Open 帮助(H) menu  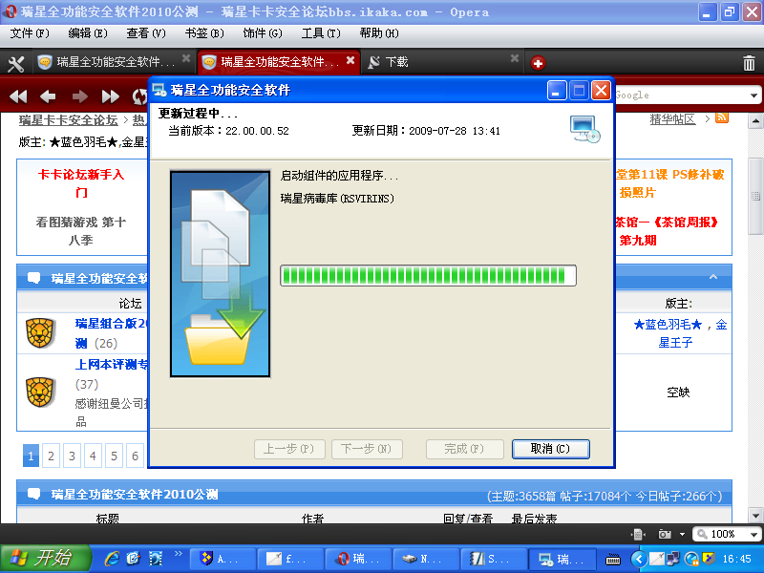pos(379,33)
